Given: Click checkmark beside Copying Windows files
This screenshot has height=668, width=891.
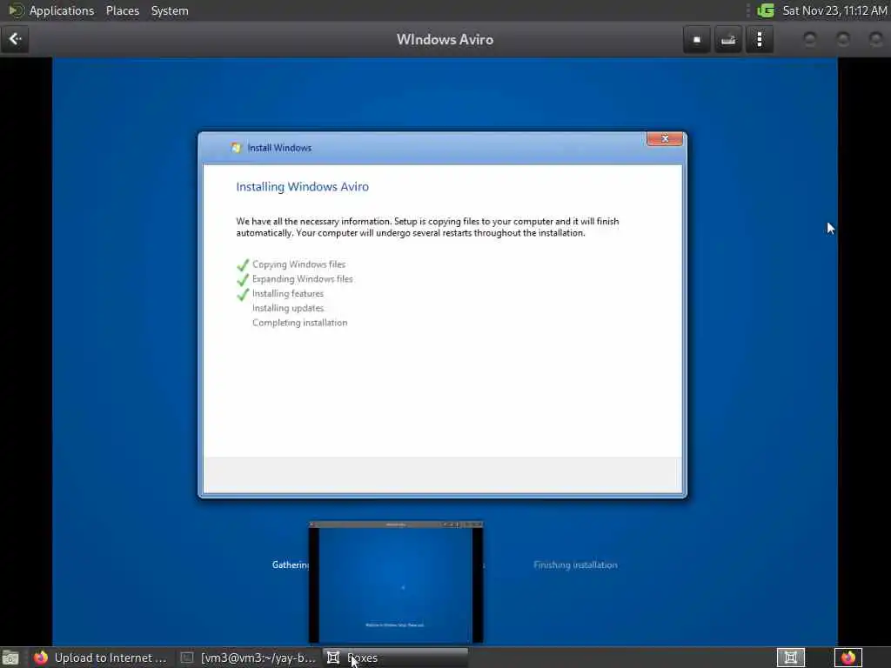Looking at the screenshot, I should (243, 264).
